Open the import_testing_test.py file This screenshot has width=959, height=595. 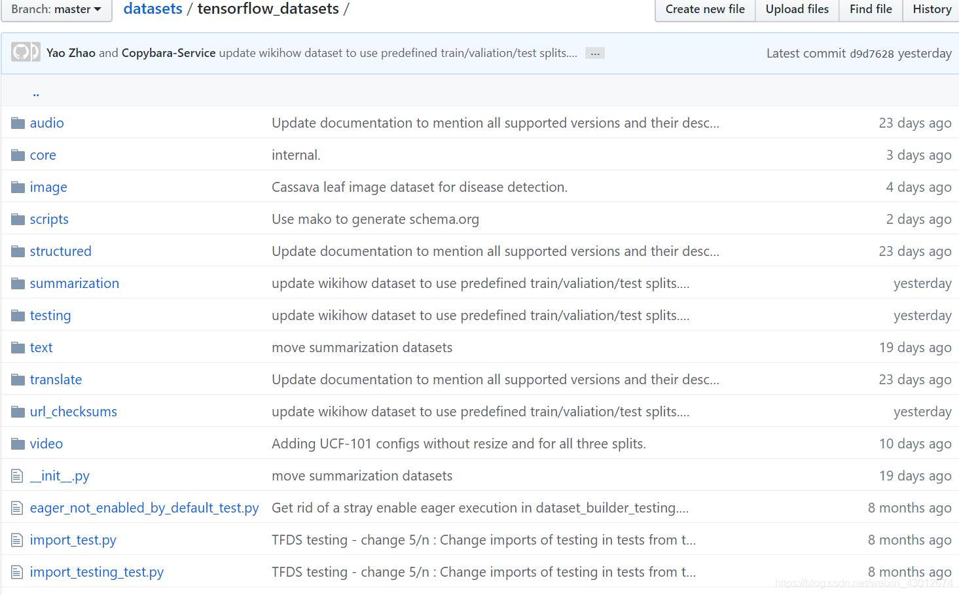[x=96, y=572]
